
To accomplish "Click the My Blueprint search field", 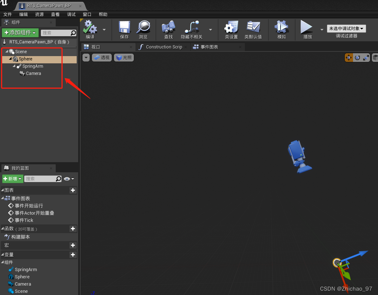I will tap(41, 178).
